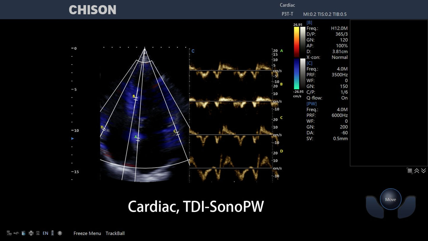Click the [B] mode parameter header
Screen dimensions: 428x241
(310, 23)
